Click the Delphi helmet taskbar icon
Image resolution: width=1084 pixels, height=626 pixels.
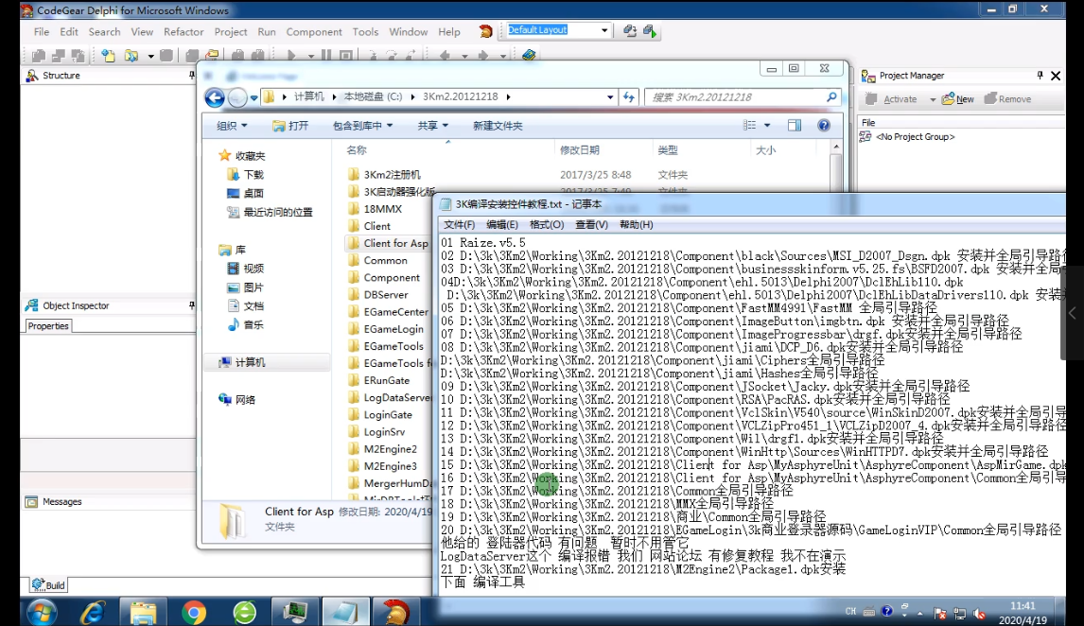tap(396, 612)
